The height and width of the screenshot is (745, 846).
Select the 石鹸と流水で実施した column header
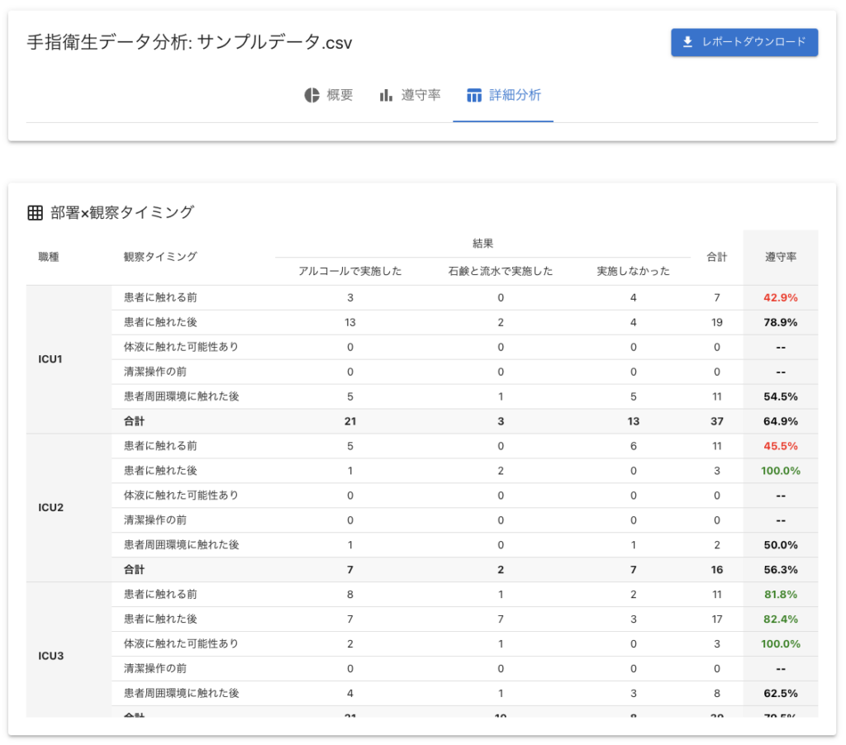[x=501, y=271]
